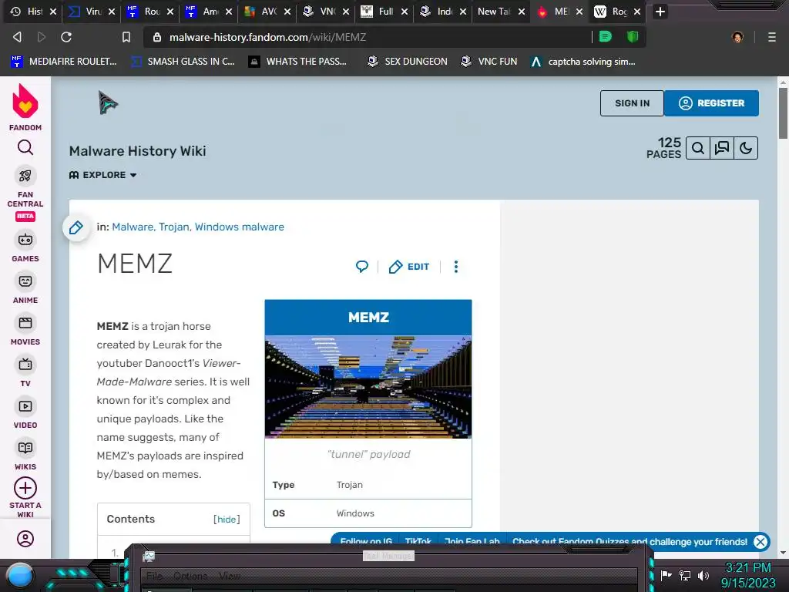Open the wiki discussions icon
This screenshot has height=592, width=789.
(721, 148)
